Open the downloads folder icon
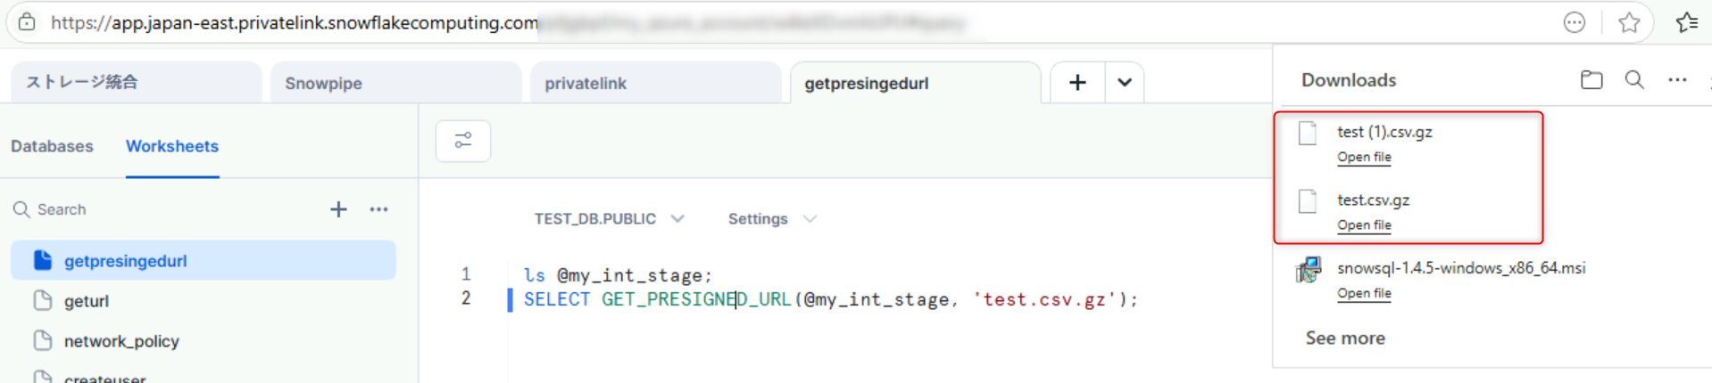1712x383 pixels. 1591,80
